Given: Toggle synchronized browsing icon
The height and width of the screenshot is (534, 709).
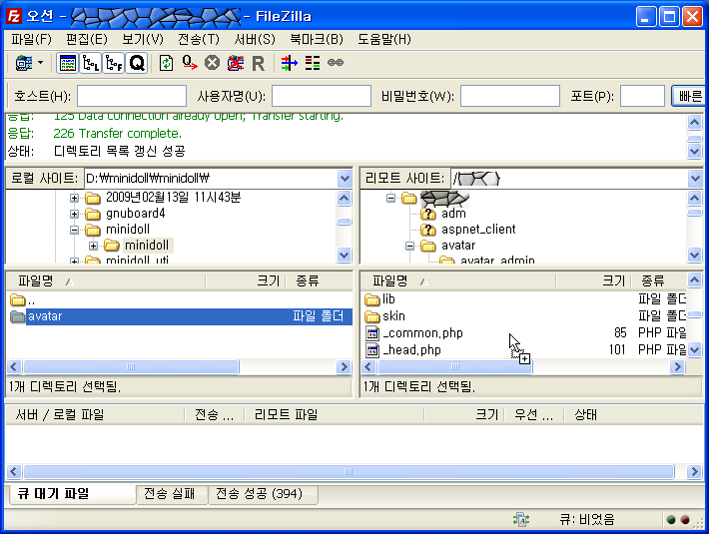Looking at the screenshot, I should [336, 63].
